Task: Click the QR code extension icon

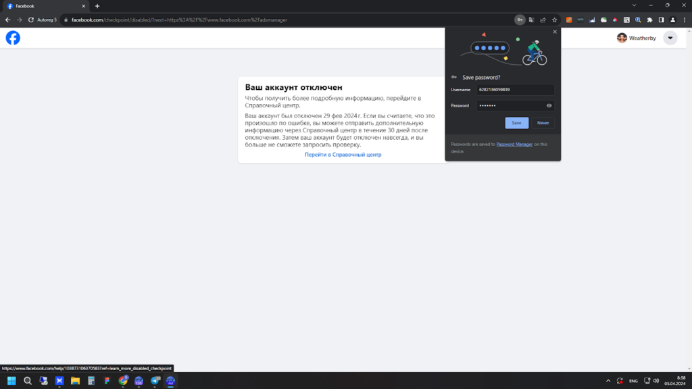Action: 626,20
